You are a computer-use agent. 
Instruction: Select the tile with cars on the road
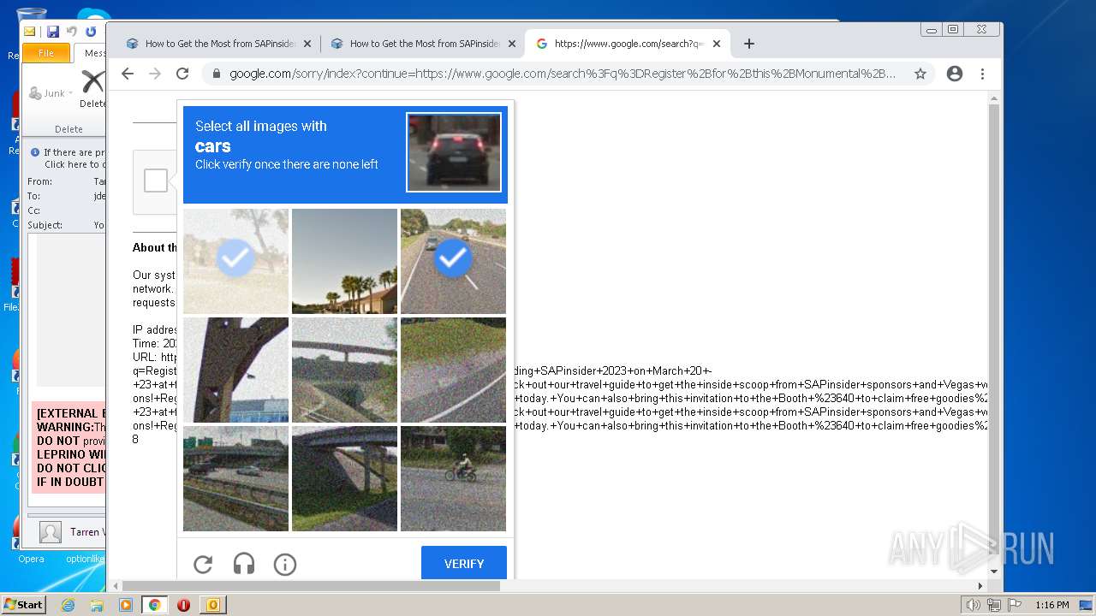pyautogui.click(x=235, y=478)
